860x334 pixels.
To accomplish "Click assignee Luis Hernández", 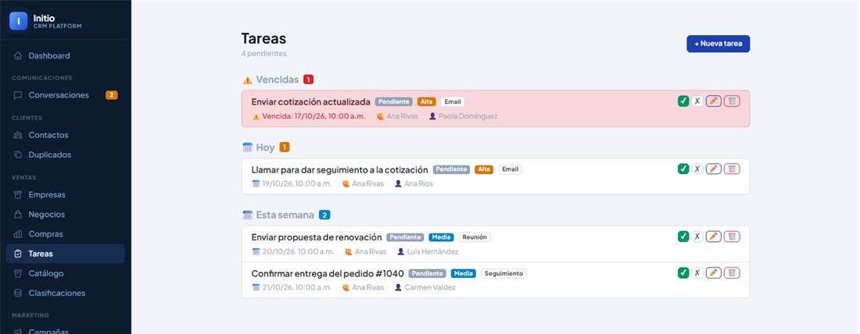I will point(433,252).
